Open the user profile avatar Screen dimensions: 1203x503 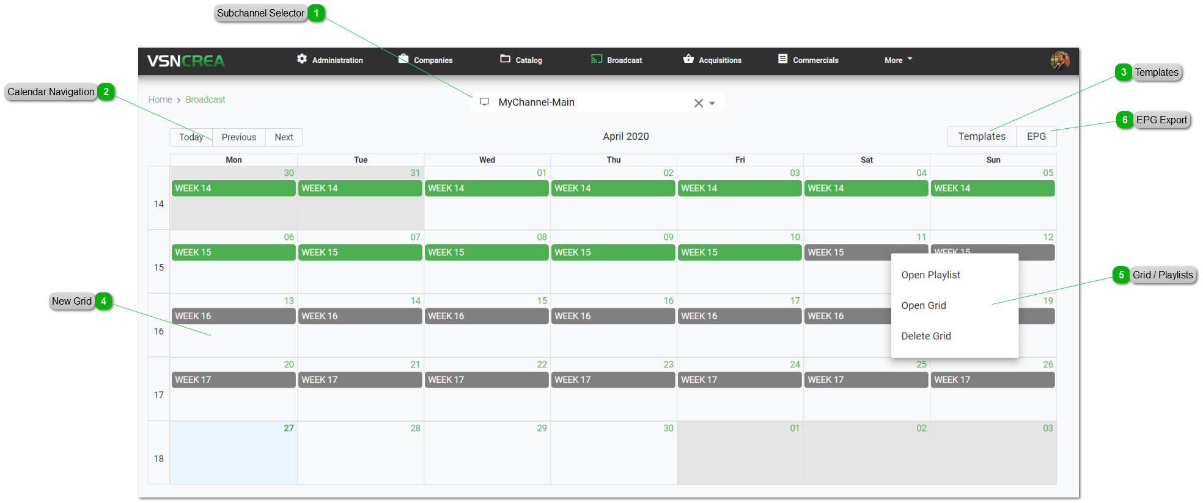(x=1059, y=60)
